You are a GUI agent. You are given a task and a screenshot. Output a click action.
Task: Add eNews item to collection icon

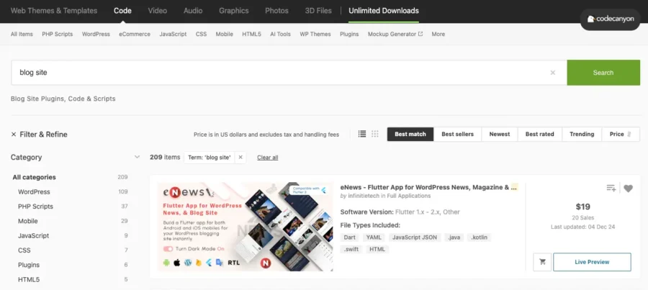pyautogui.click(x=611, y=189)
